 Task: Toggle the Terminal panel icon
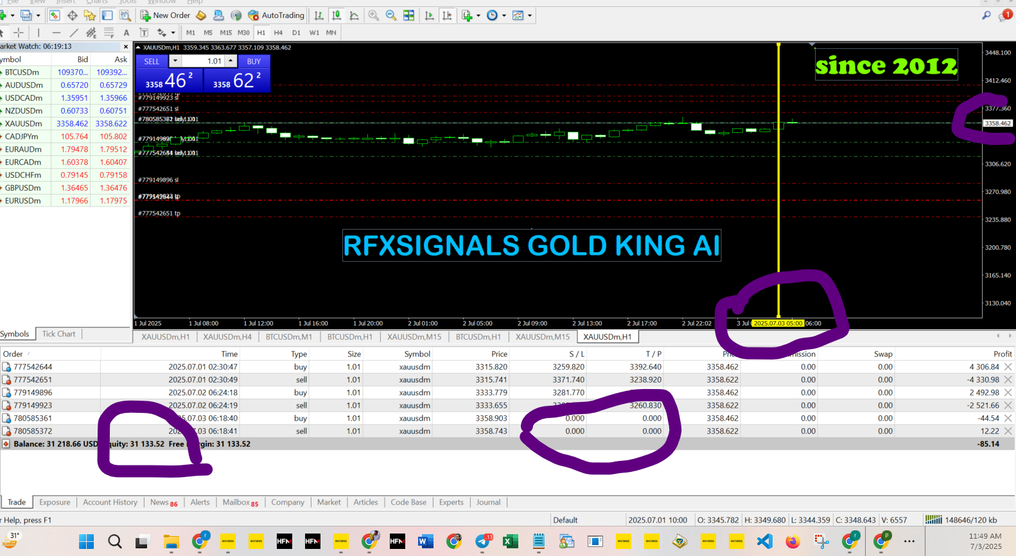[107, 15]
